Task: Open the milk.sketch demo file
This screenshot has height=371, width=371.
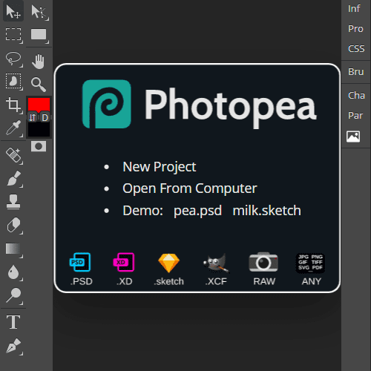Action: pos(266,211)
